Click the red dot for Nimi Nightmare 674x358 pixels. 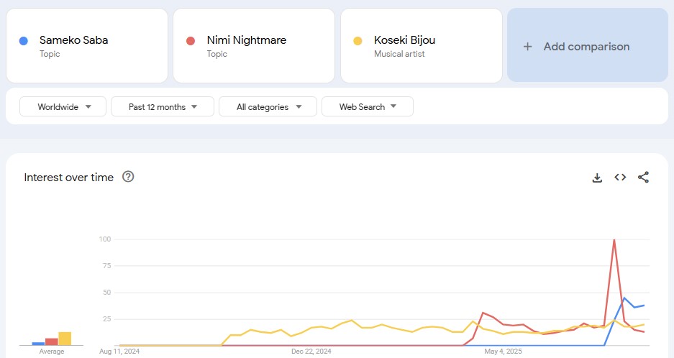coord(191,41)
